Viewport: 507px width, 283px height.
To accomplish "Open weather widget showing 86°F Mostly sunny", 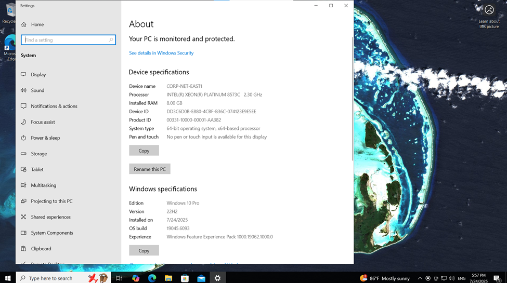I will [385, 278].
